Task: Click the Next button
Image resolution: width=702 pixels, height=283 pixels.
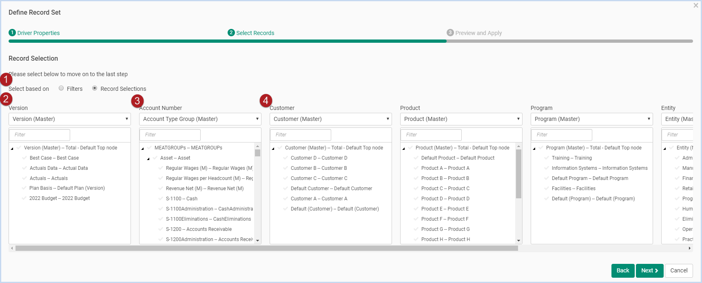Action: (x=649, y=270)
